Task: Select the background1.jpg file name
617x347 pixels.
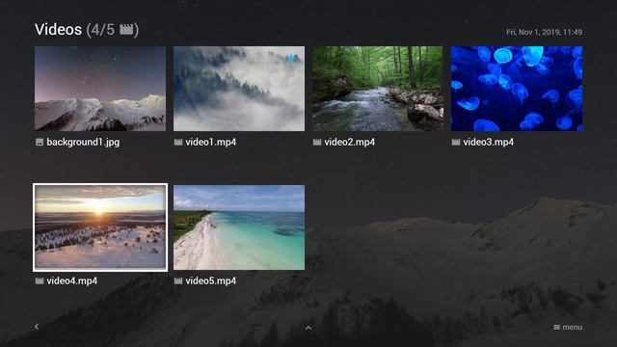Action: point(83,142)
